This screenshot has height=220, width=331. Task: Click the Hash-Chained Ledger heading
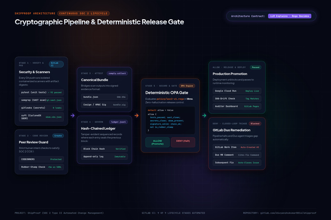pyautogui.click(x=98, y=128)
